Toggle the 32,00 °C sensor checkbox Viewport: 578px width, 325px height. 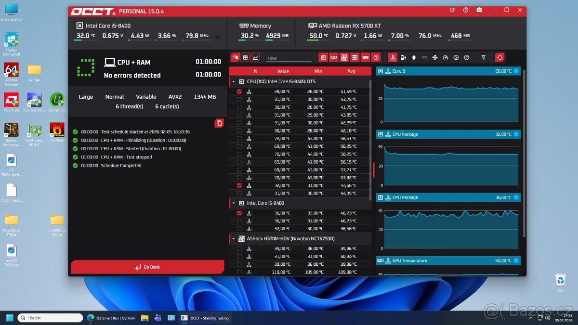(x=239, y=185)
